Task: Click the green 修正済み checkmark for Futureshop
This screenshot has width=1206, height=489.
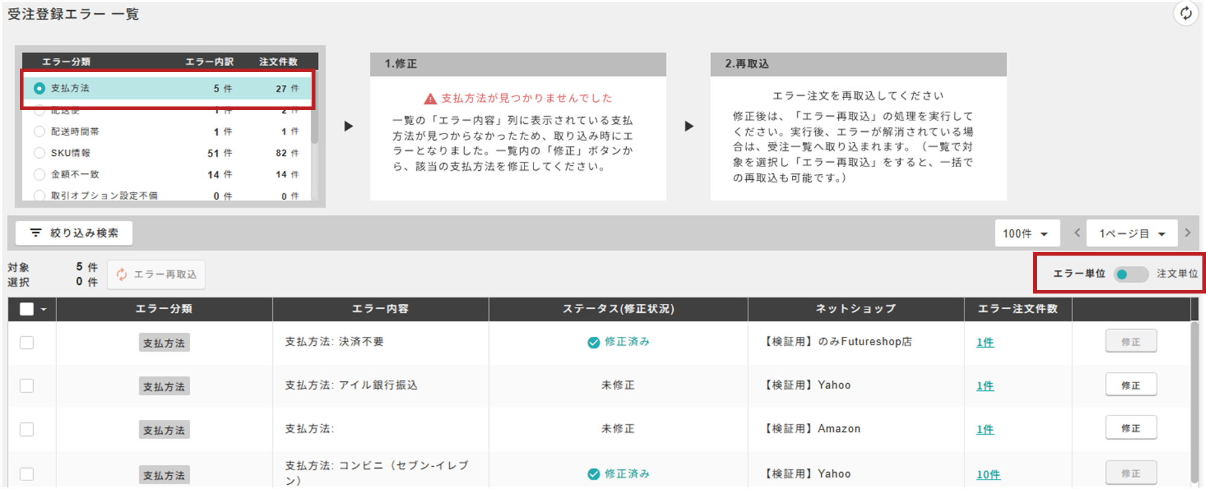Action: click(594, 342)
